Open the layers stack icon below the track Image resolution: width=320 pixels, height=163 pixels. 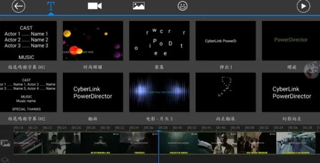(5, 160)
